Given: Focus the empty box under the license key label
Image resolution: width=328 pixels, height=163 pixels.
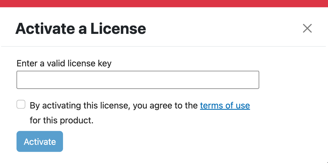Looking at the screenshot, I should pos(138,80).
